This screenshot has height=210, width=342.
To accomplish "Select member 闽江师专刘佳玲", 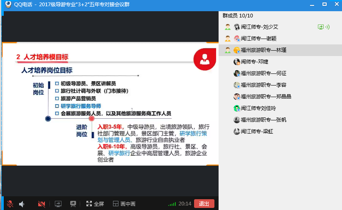I will tap(280, 108).
